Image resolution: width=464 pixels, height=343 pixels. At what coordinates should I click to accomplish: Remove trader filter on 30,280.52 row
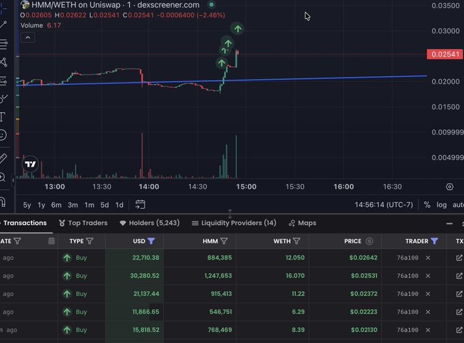428,276
